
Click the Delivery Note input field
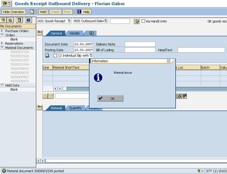[140, 44]
